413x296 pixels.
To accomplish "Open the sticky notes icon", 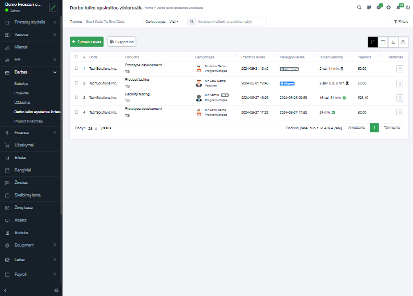I will (369, 8).
